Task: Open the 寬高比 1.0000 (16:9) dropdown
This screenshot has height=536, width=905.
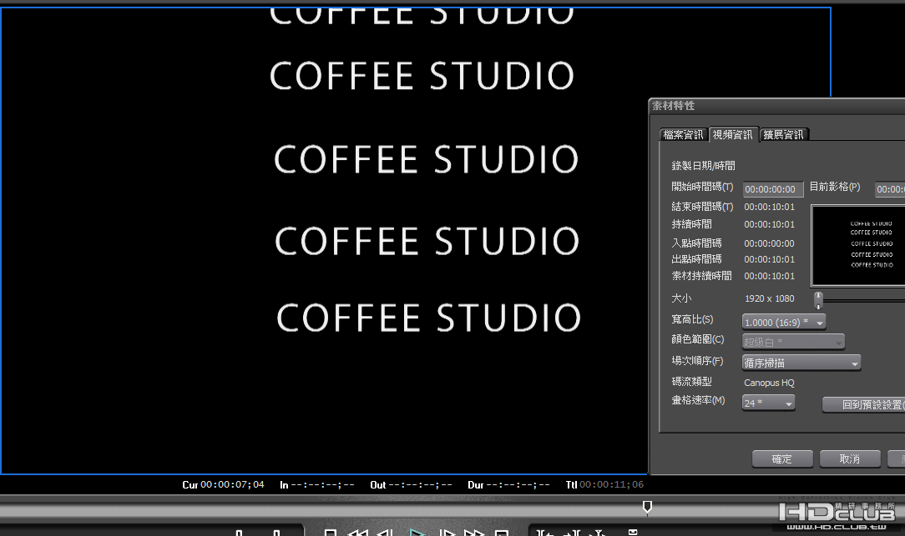Action: pyautogui.click(x=784, y=322)
